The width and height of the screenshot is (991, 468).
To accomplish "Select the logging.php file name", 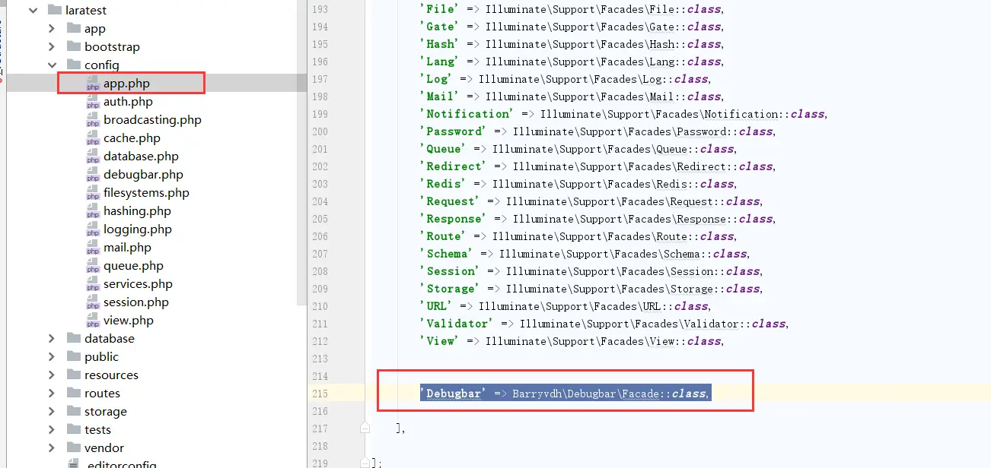I will pyautogui.click(x=138, y=229).
